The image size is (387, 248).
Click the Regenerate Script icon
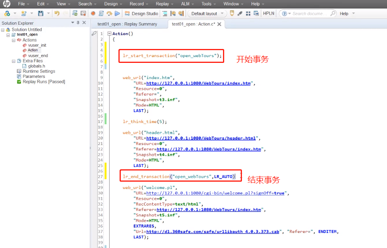click(x=75, y=13)
